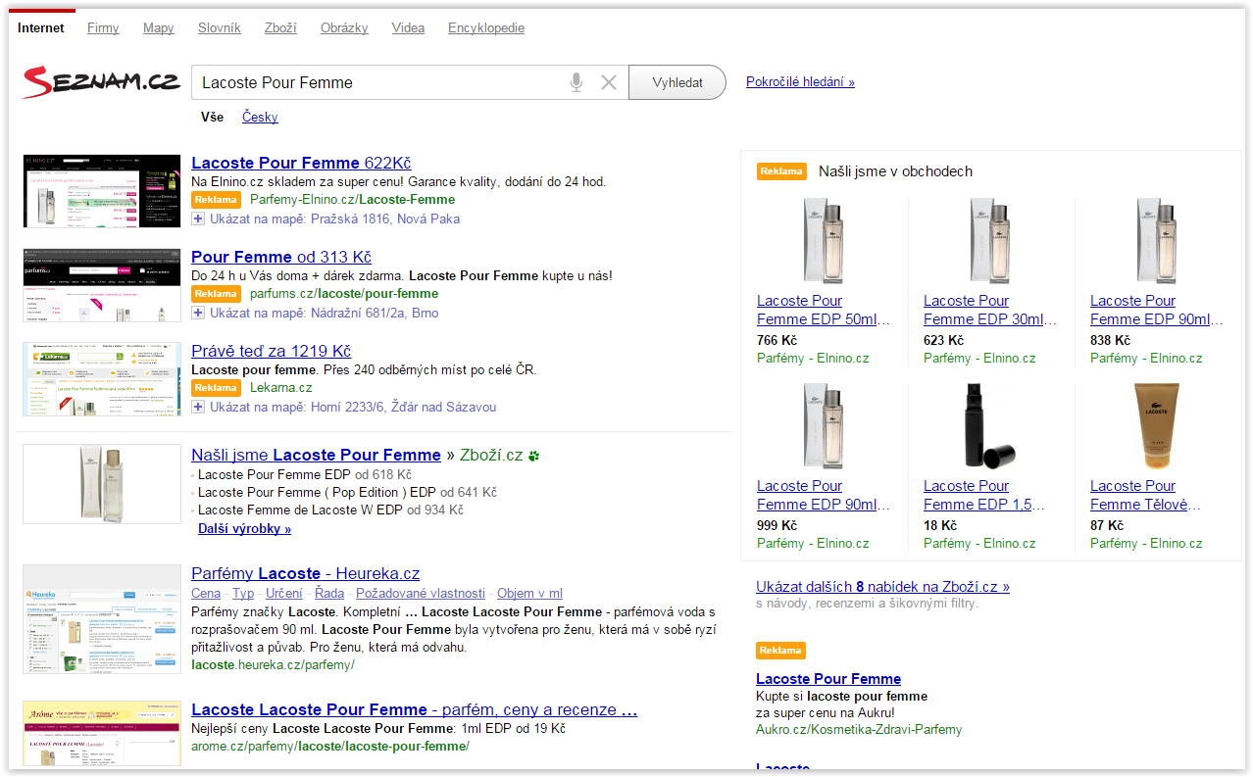The height and width of the screenshot is (777, 1253).
Task: Open arome.cz result thumbnail preview
Action: (x=102, y=733)
